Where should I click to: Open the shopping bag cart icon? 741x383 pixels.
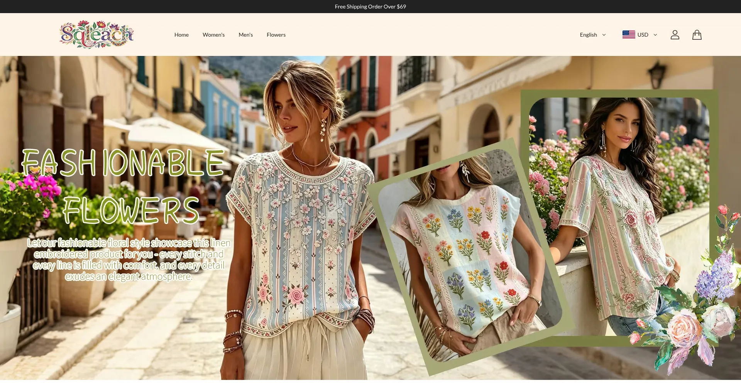[697, 35]
